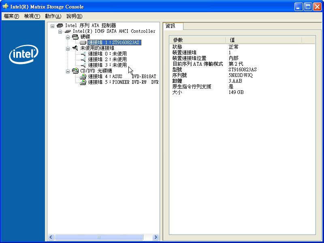The width and height of the screenshot is (324, 243).
Task: Click the Intel logo in the sidebar
Action: tap(23, 54)
